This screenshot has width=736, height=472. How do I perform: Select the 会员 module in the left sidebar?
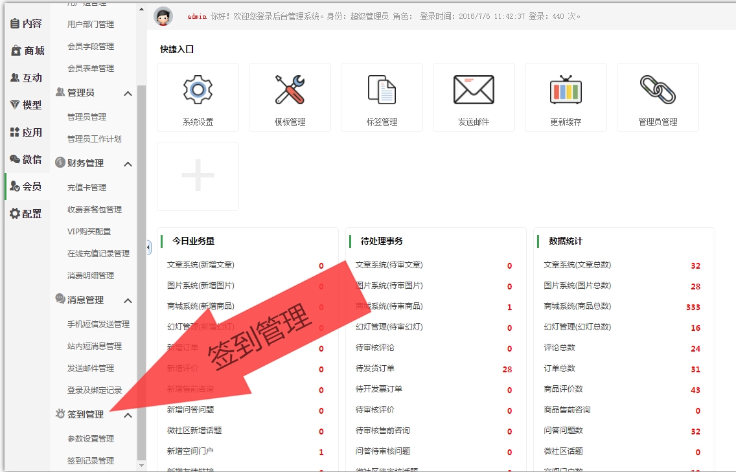[x=27, y=186]
